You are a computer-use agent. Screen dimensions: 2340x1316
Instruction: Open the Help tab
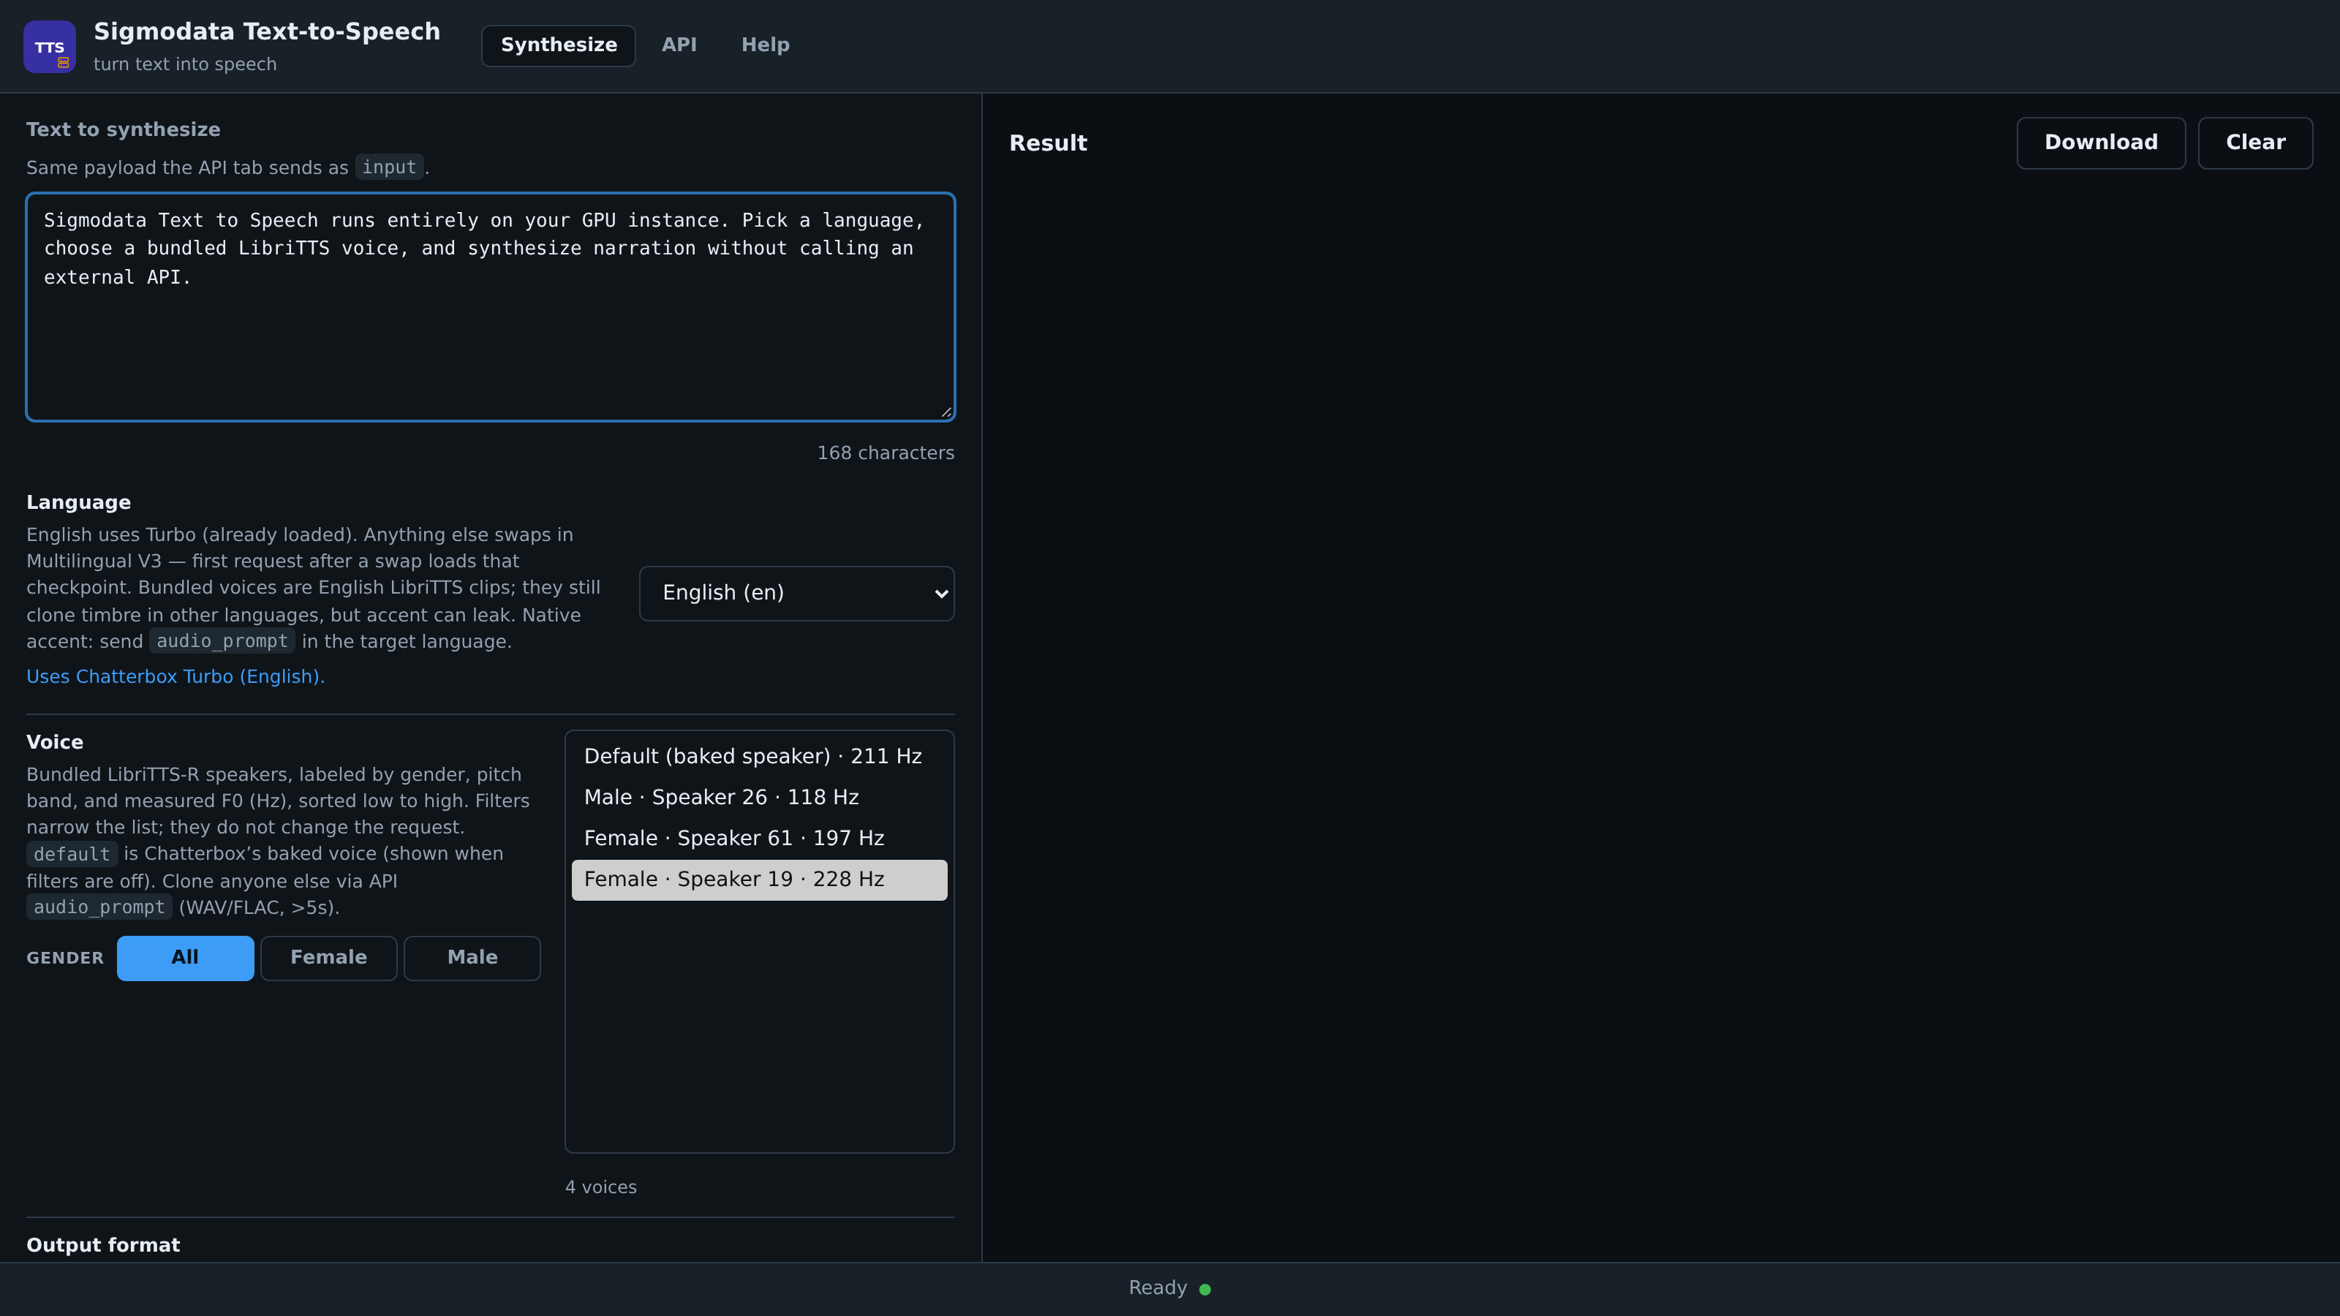[766, 45]
